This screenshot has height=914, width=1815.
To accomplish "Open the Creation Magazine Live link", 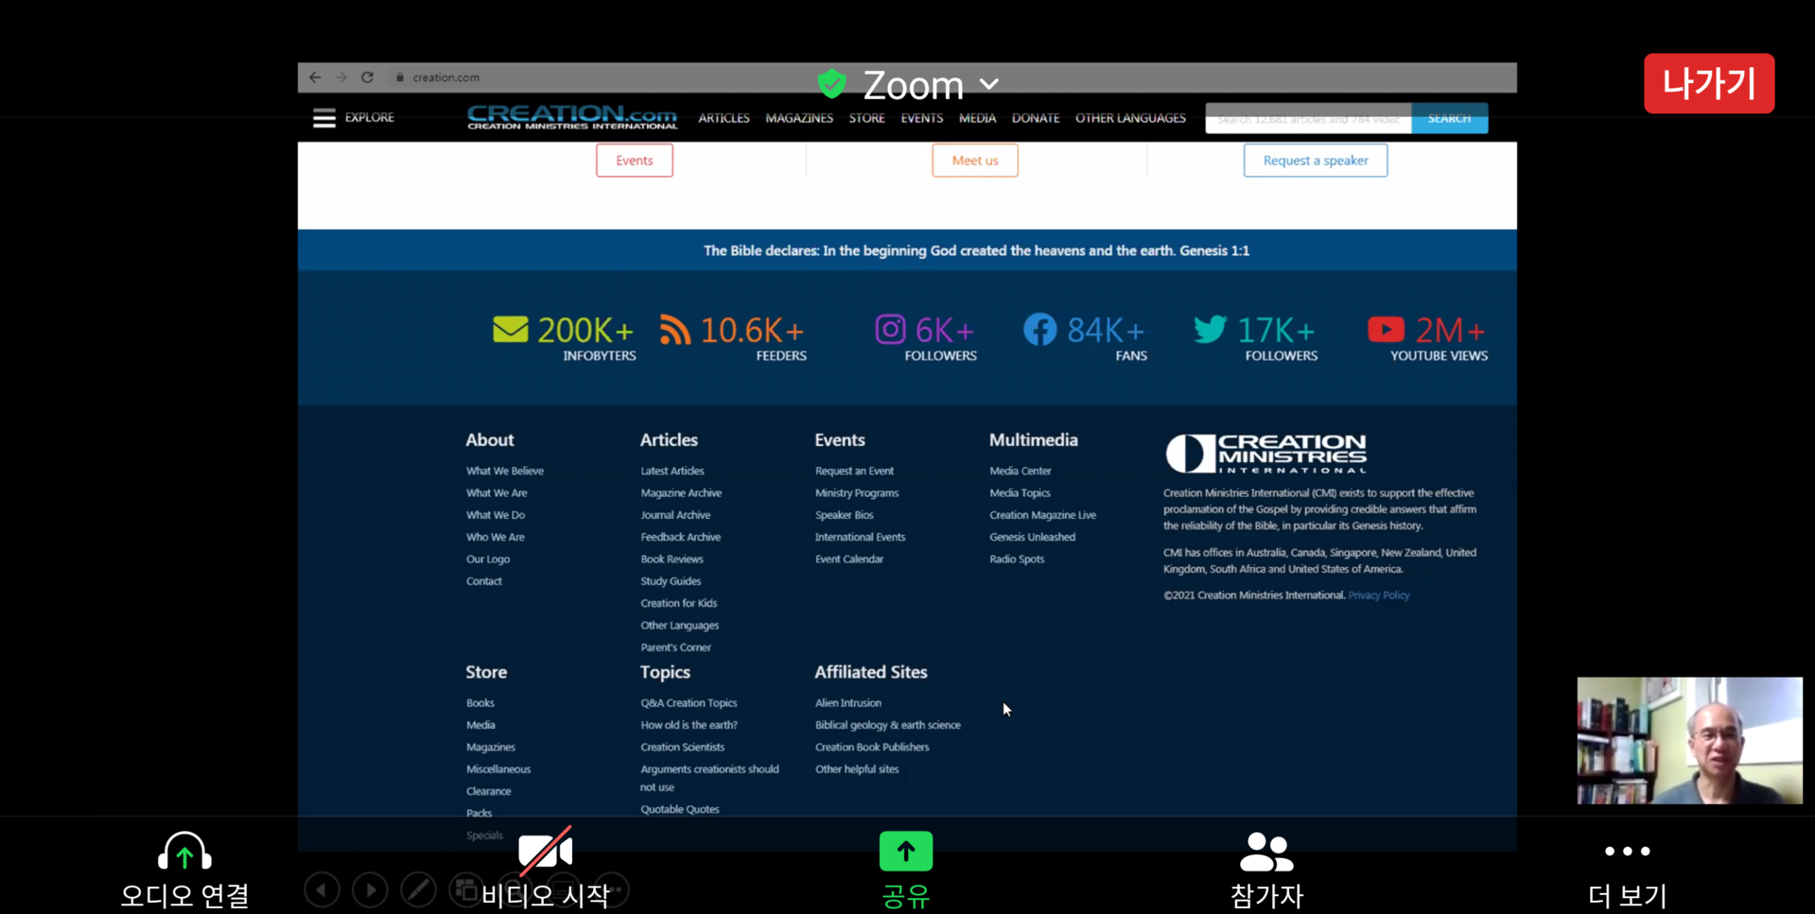I will click(1043, 515).
